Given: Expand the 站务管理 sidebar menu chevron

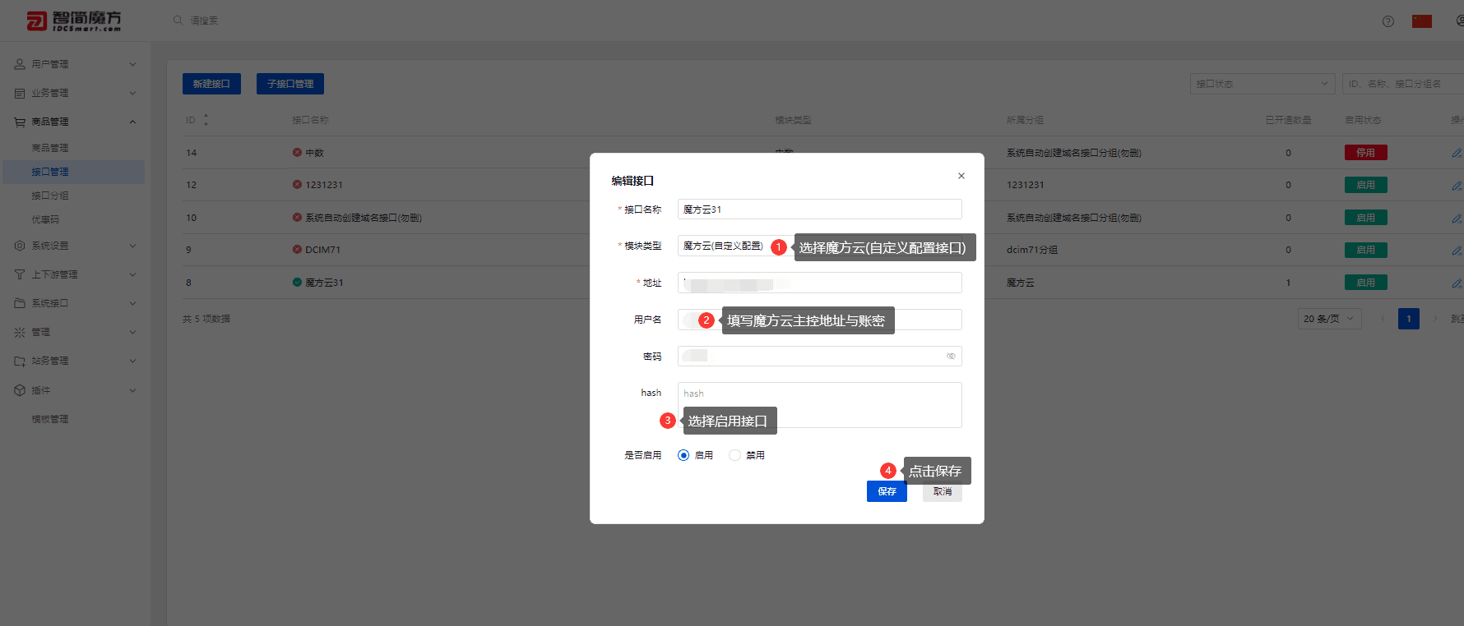Looking at the screenshot, I should click(x=132, y=361).
